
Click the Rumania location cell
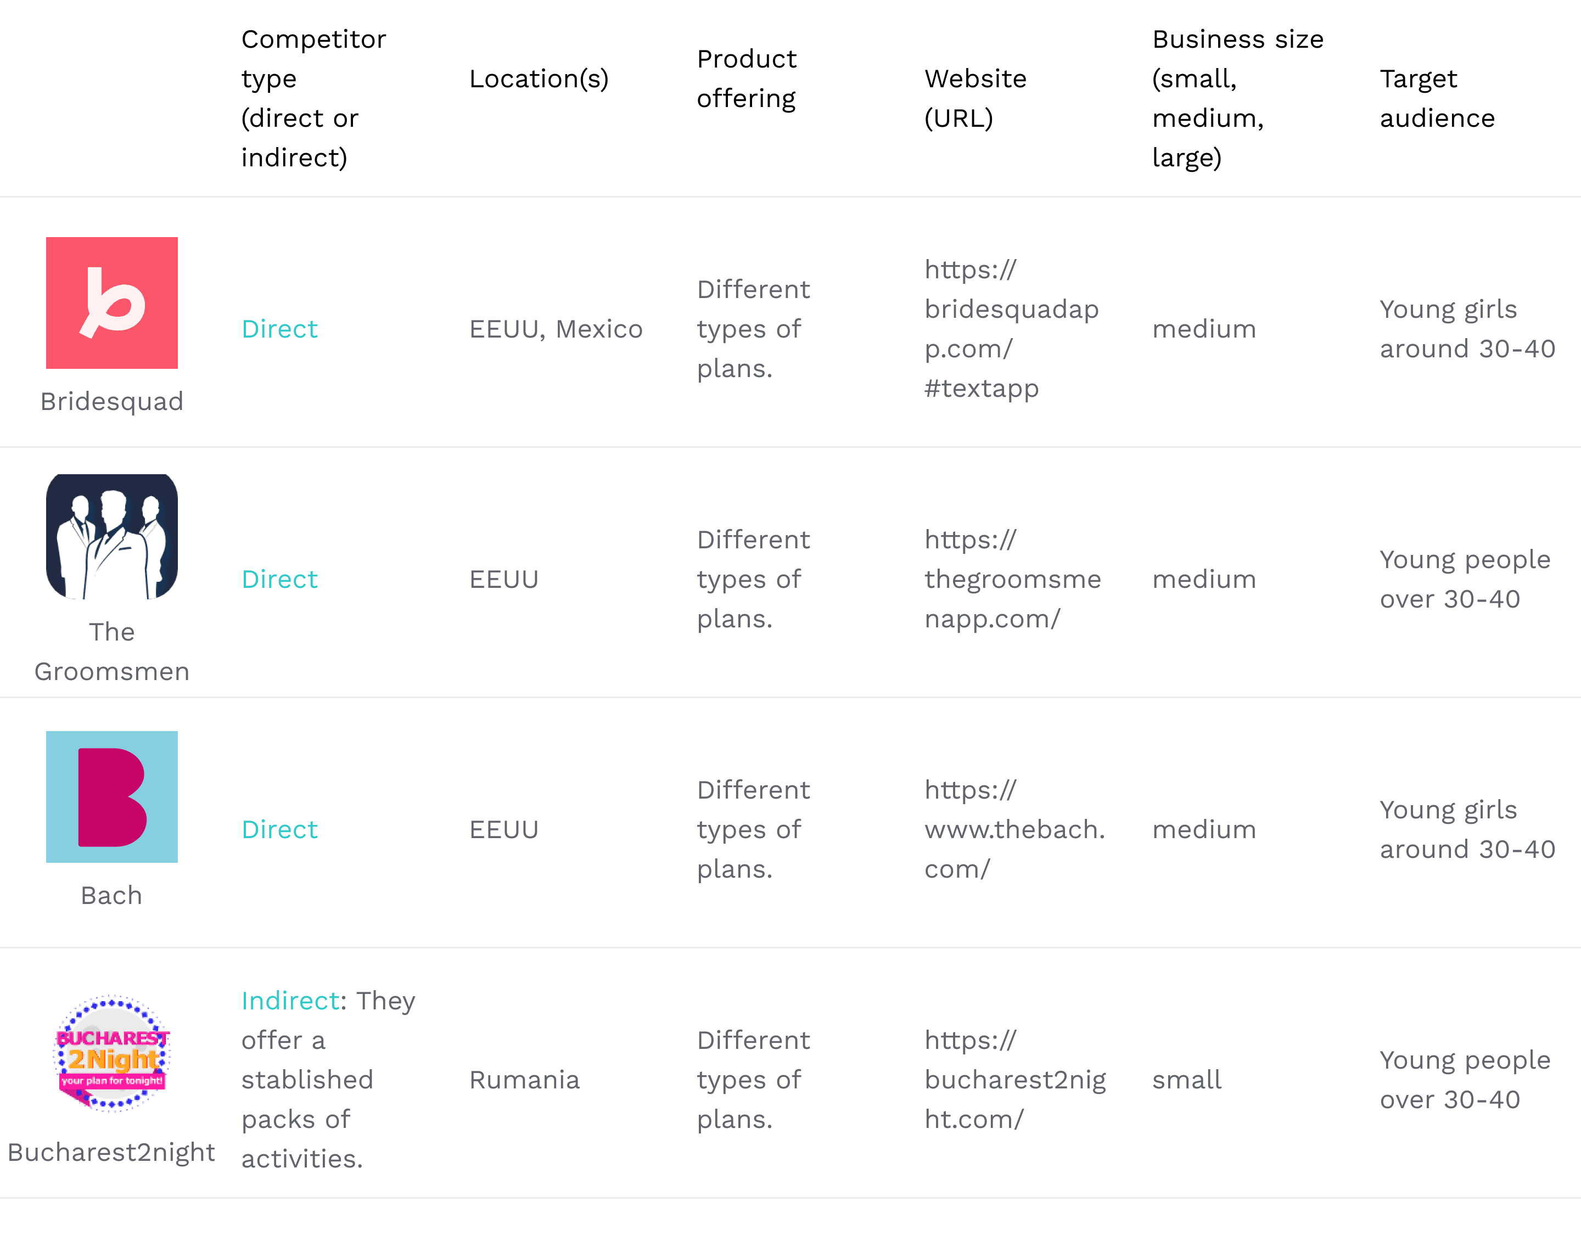524,1080
